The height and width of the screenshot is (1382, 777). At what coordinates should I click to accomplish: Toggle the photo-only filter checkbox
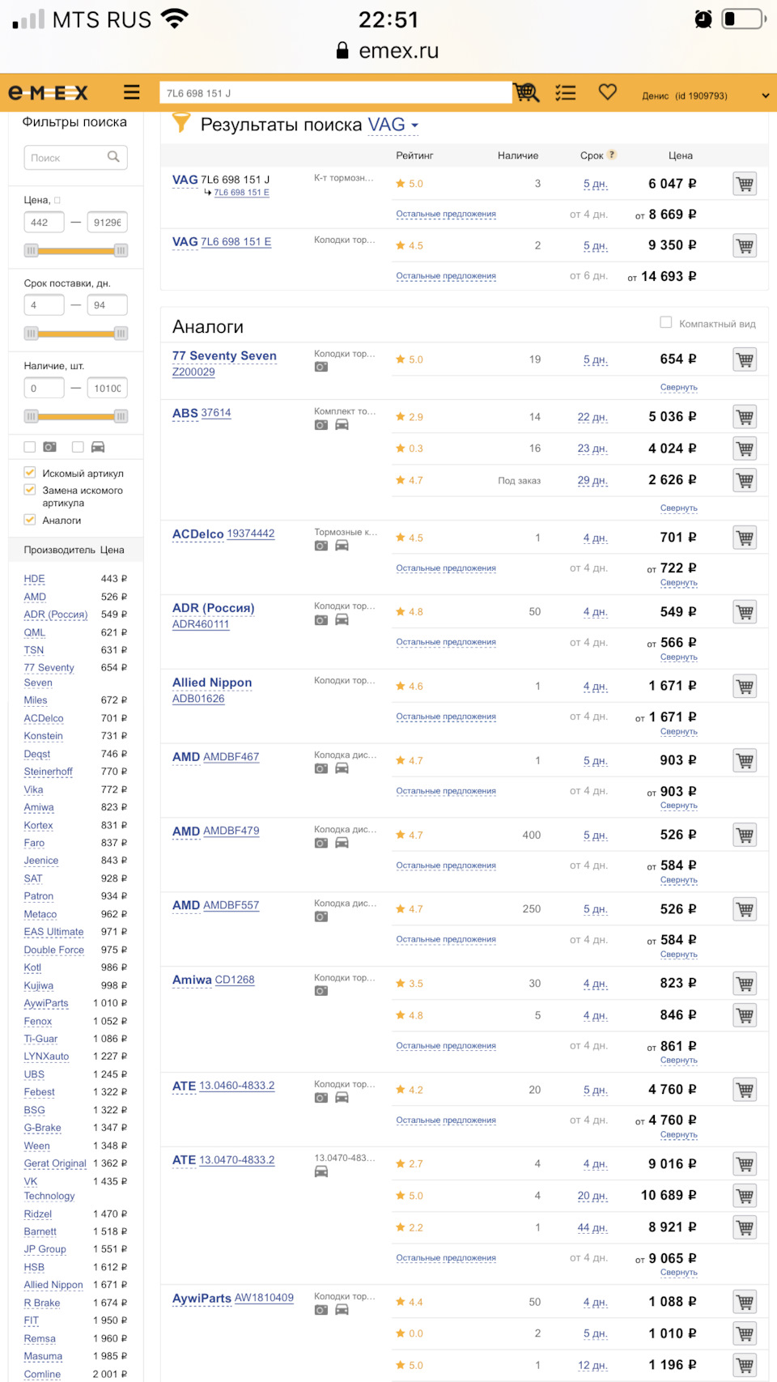30,447
